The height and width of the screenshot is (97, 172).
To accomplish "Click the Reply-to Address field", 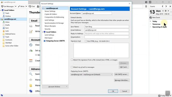I will tap(107, 33).
